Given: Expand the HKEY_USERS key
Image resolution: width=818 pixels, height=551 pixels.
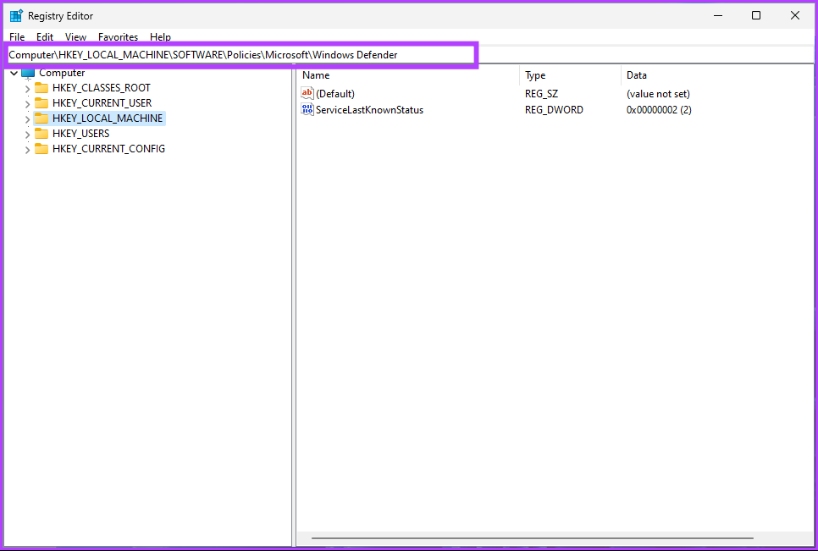Looking at the screenshot, I should (27, 135).
